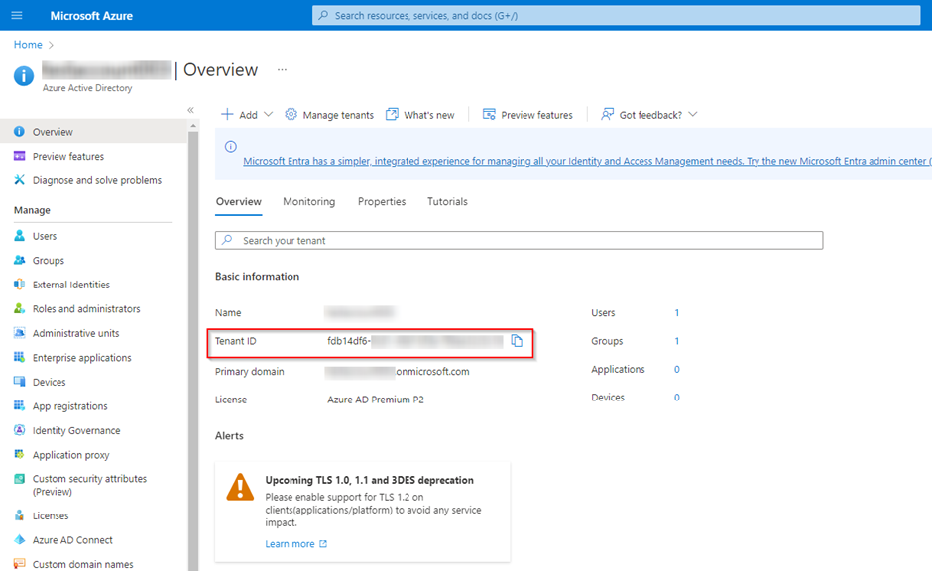The height and width of the screenshot is (571, 932).
Task: Switch to the Properties tab
Action: pyautogui.click(x=382, y=202)
